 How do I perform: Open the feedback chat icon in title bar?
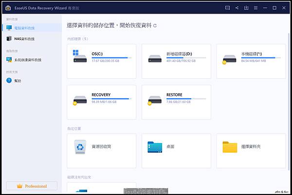tap(227, 8)
